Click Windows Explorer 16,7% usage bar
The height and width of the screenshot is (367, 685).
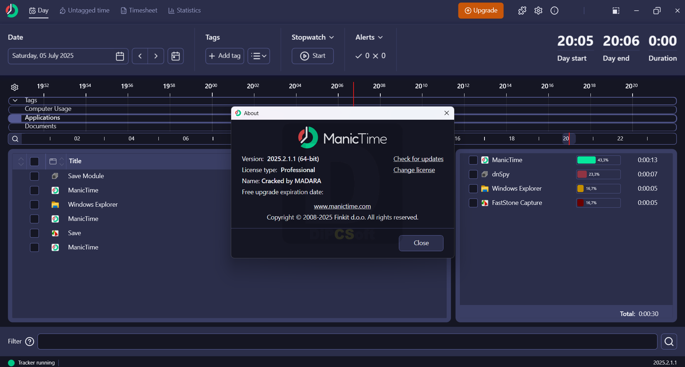[x=598, y=188]
